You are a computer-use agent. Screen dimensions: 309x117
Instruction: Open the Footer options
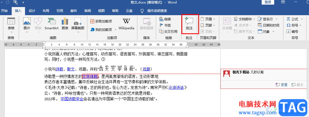(x=208, y=25)
